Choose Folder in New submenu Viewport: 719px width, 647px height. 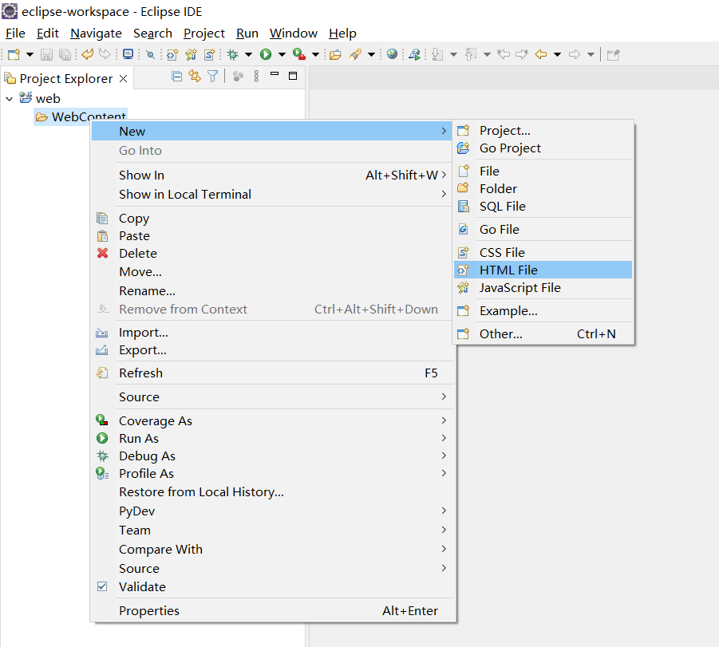coord(543,188)
